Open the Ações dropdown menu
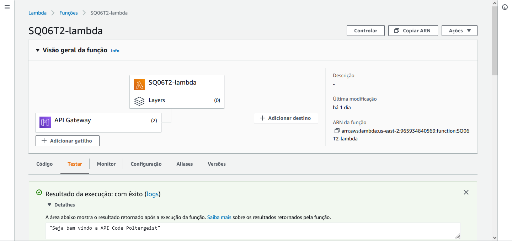Viewport: 512px width, 241px height. (x=459, y=31)
